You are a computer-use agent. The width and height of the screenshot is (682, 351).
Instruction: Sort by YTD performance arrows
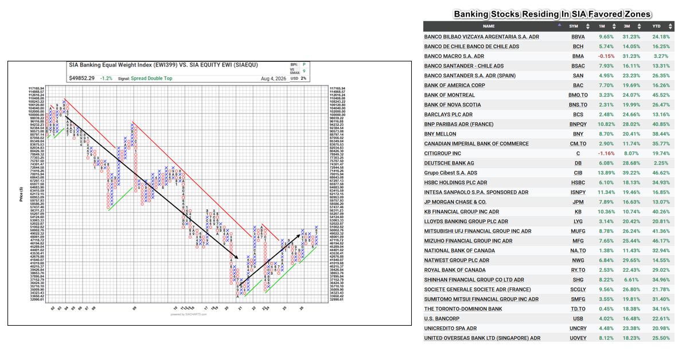(671, 26)
